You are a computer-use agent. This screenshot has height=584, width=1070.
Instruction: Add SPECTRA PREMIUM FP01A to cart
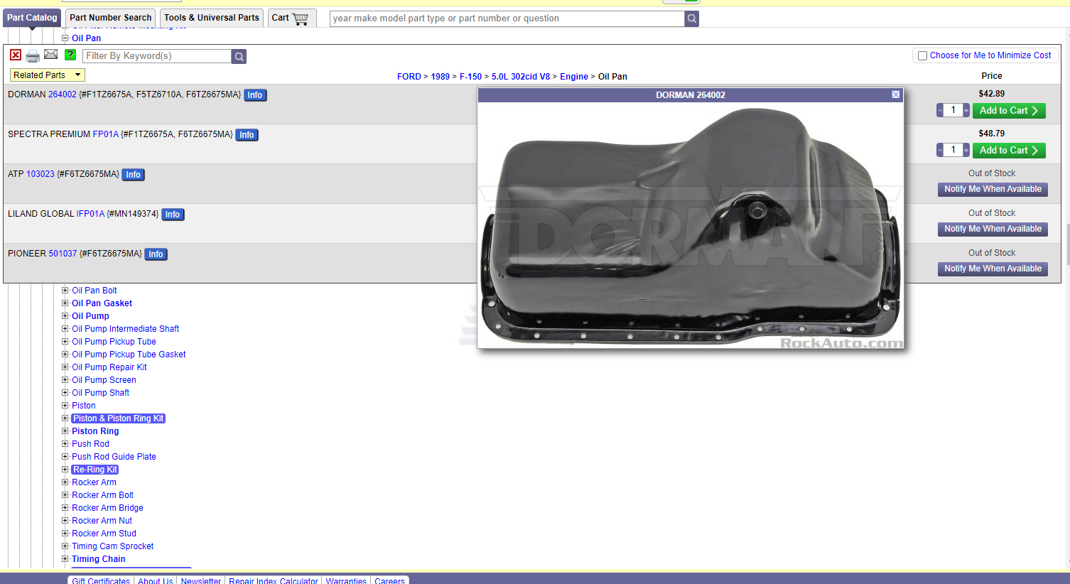pyautogui.click(x=1009, y=150)
